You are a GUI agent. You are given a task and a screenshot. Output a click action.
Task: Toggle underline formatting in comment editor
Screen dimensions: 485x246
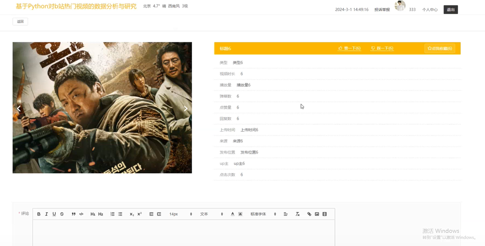[x=54, y=214]
